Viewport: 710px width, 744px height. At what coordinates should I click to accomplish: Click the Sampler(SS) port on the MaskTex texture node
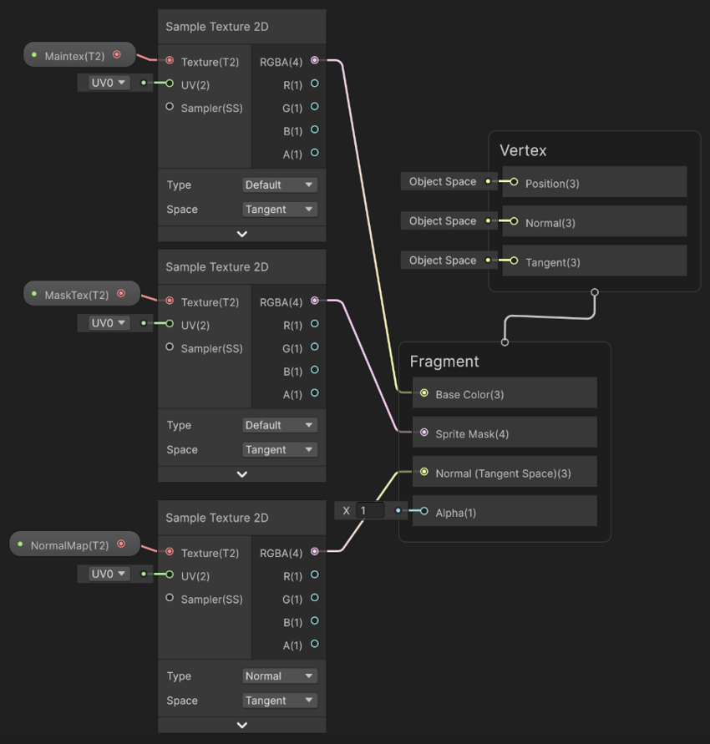coord(169,348)
